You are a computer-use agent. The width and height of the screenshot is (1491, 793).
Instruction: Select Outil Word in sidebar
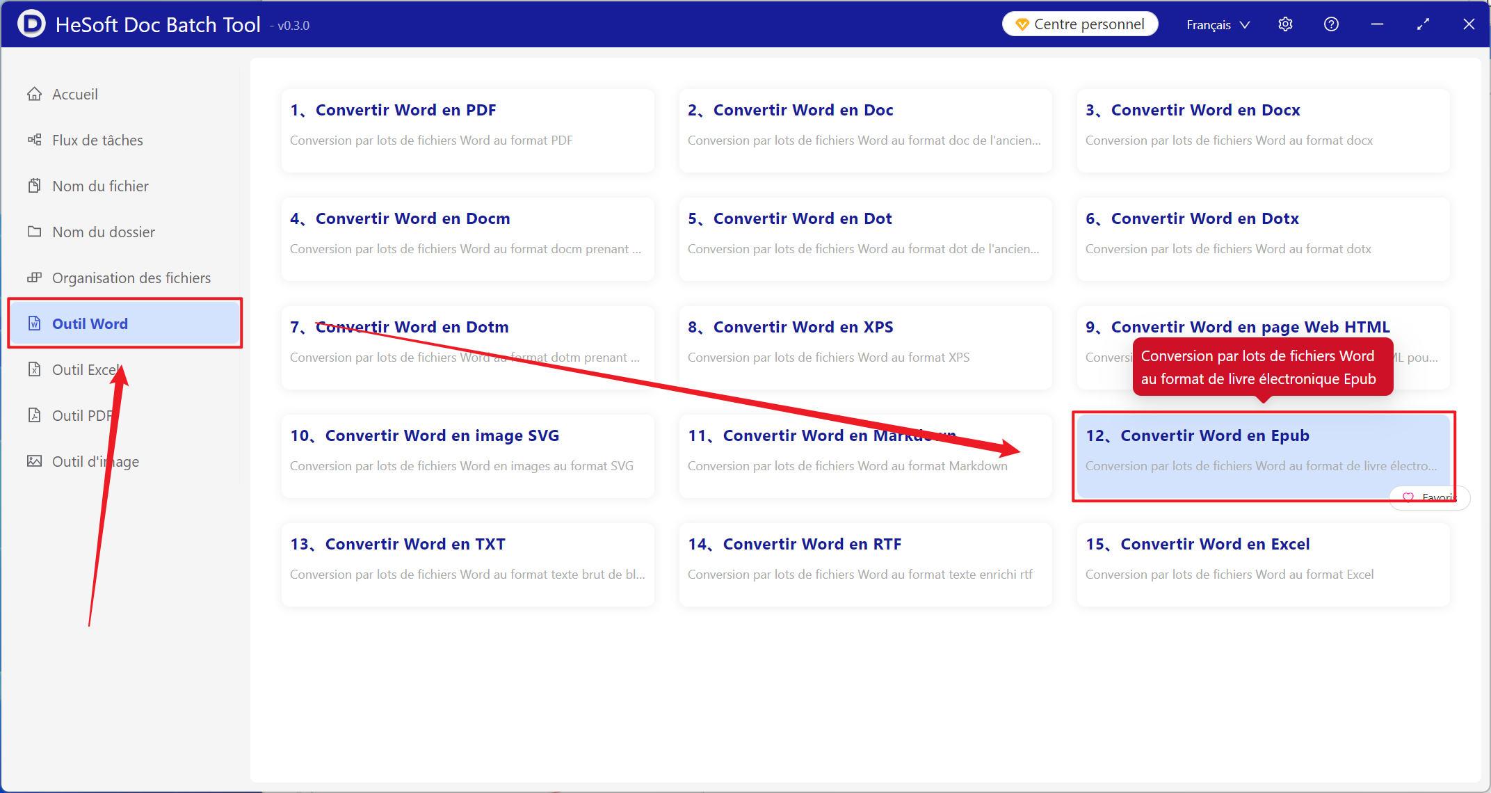[x=125, y=323]
